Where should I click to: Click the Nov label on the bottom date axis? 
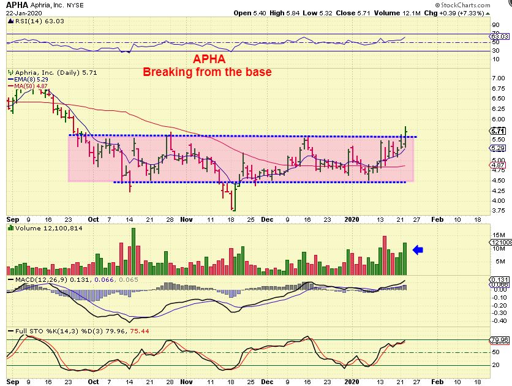click(x=186, y=382)
